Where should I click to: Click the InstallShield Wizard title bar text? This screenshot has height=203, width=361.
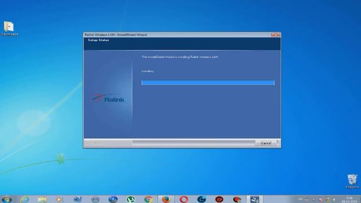point(116,35)
